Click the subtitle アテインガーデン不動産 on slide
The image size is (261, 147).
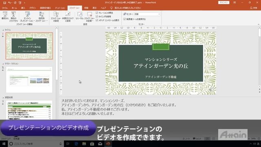(161, 77)
